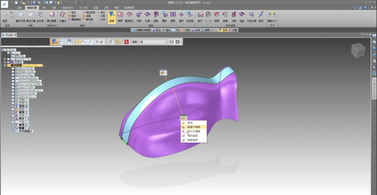The image size is (377, 195).
Task: Click the pinned BlueSurf icon in command bar
Action: click(x=55, y=42)
